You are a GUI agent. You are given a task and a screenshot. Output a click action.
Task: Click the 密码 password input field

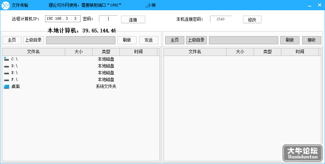[x=109, y=19]
